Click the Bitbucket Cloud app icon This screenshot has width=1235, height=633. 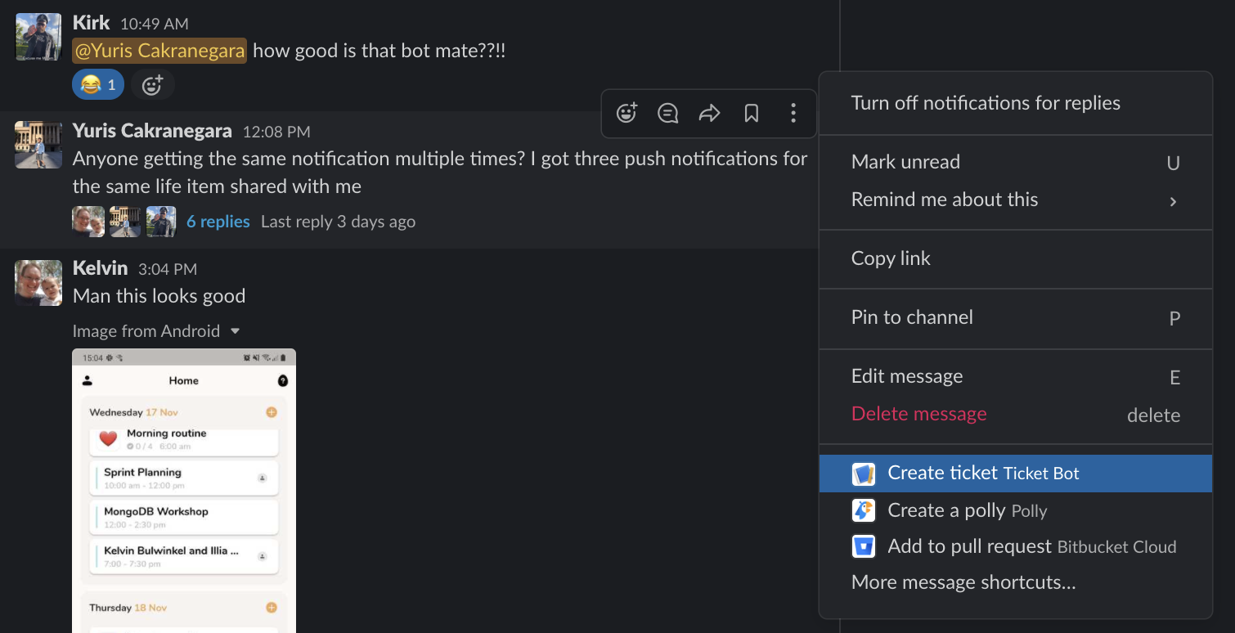pyautogui.click(x=864, y=546)
